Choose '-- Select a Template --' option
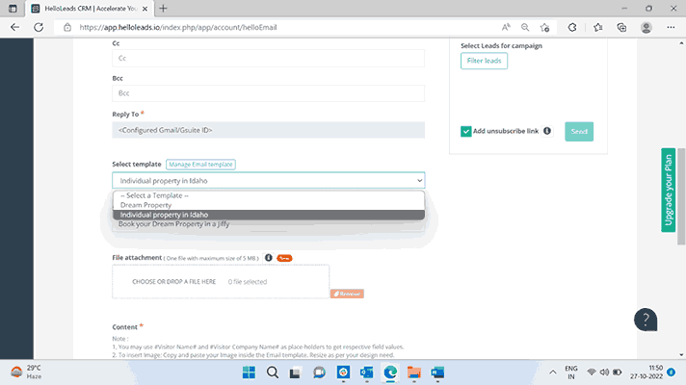This screenshot has height=385, width=686. click(268, 195)
